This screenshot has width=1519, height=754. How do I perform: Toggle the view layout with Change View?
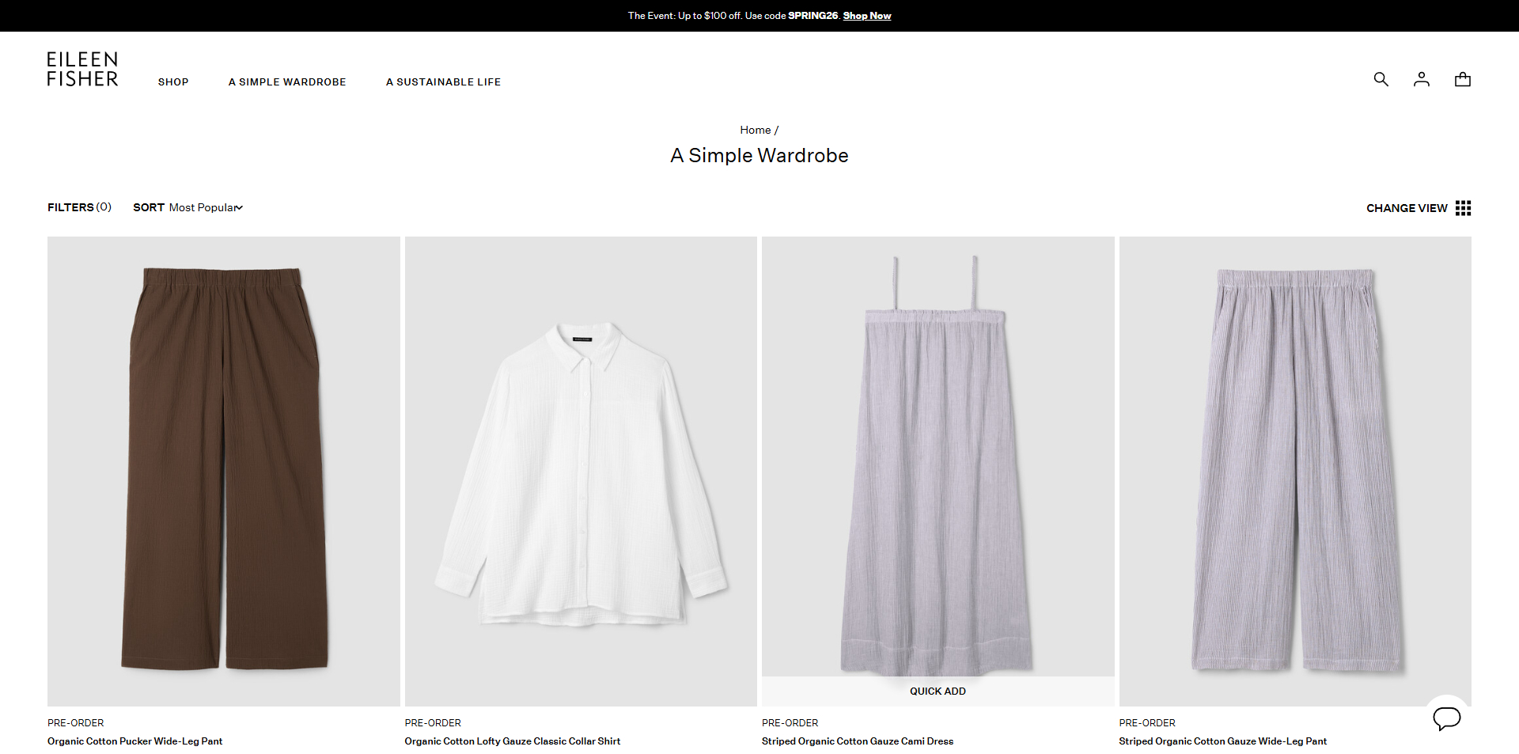click(x=1407, y=207)
